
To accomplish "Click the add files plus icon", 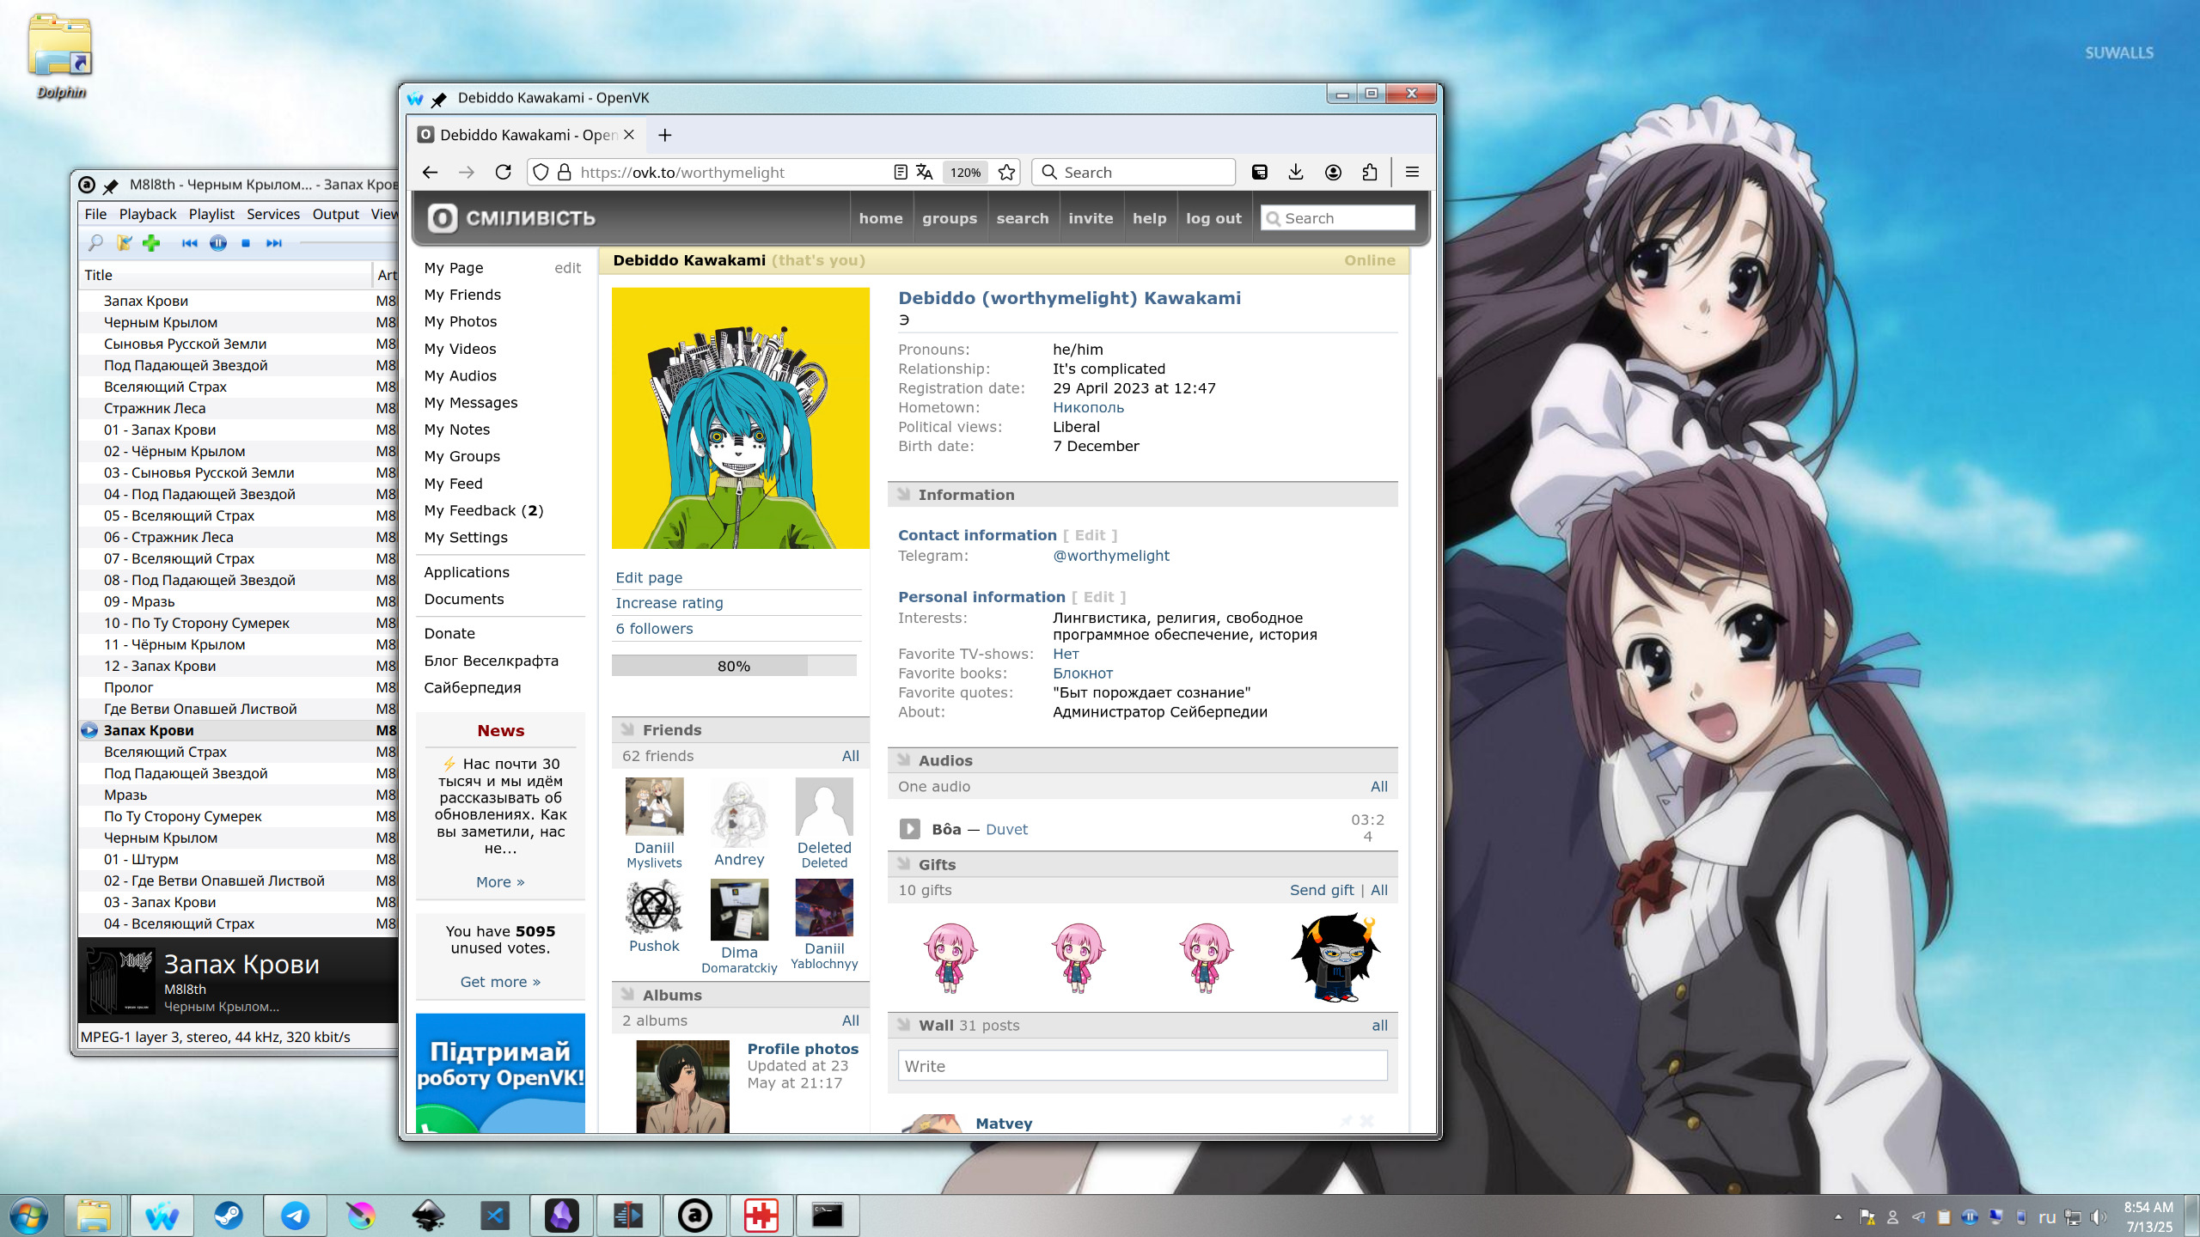I will pos(151,243).
